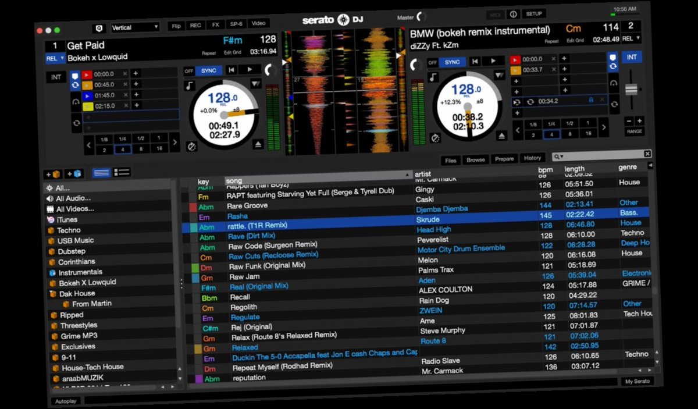Play the BMW deck 2 track
The width and height of the screenshot is (698, 409).
pos(493,61)
